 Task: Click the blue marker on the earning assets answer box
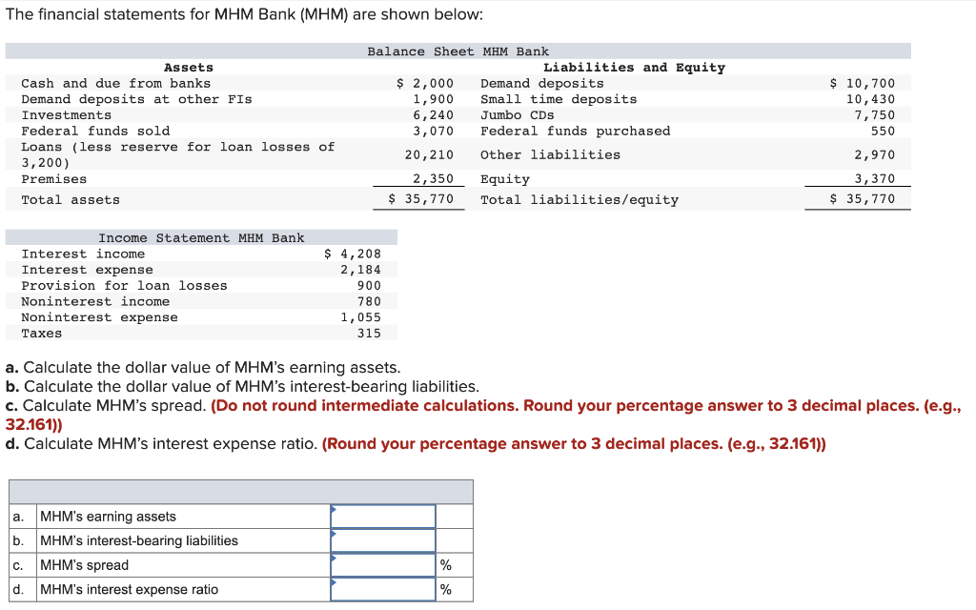point(334,510)
